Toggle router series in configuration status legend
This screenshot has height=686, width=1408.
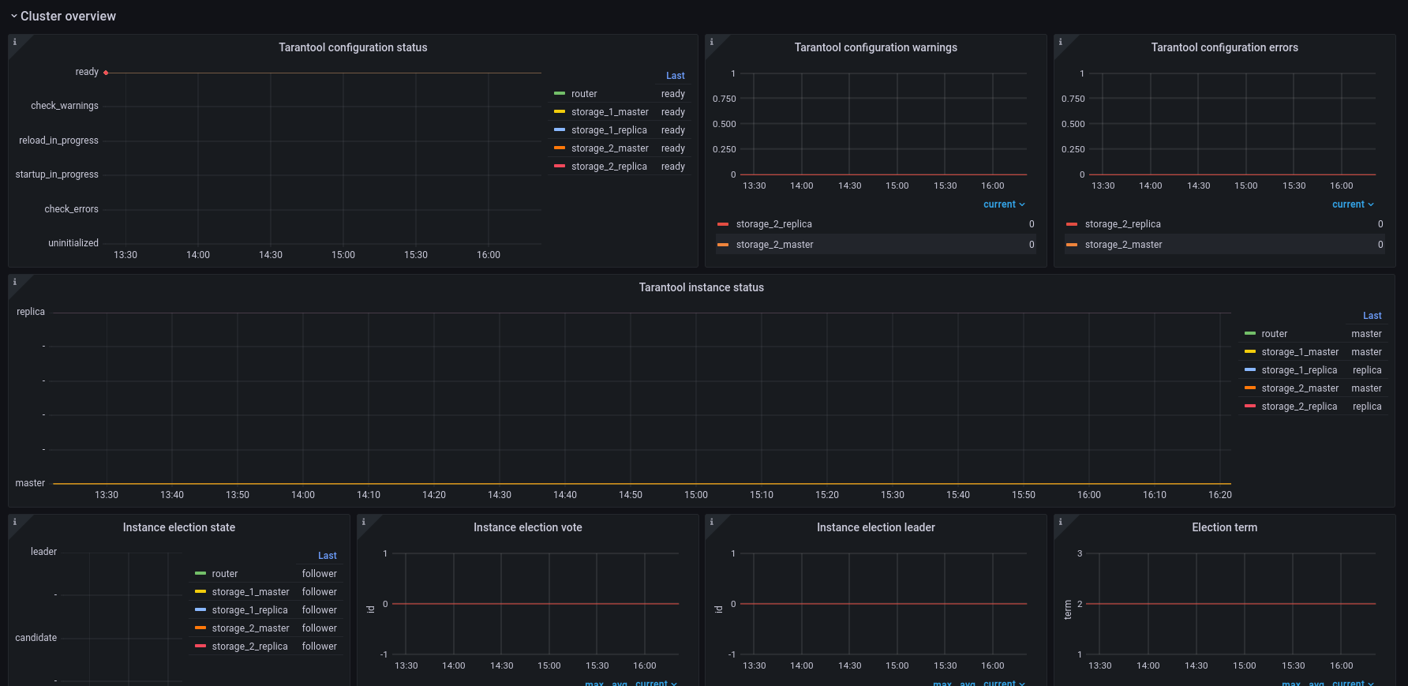[x=584, y=94]
